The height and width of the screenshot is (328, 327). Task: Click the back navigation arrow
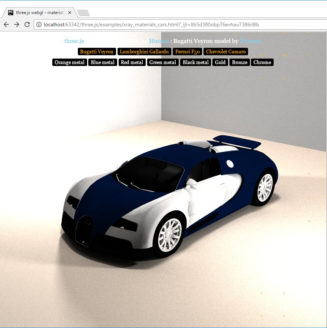tap(6, 24)
